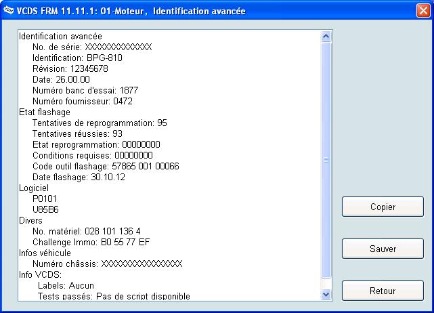Viewport: 434px width, 313px height.
Task: Click the scrollbar up arrow
Action: pyautogui.click(x=326, y=37)
